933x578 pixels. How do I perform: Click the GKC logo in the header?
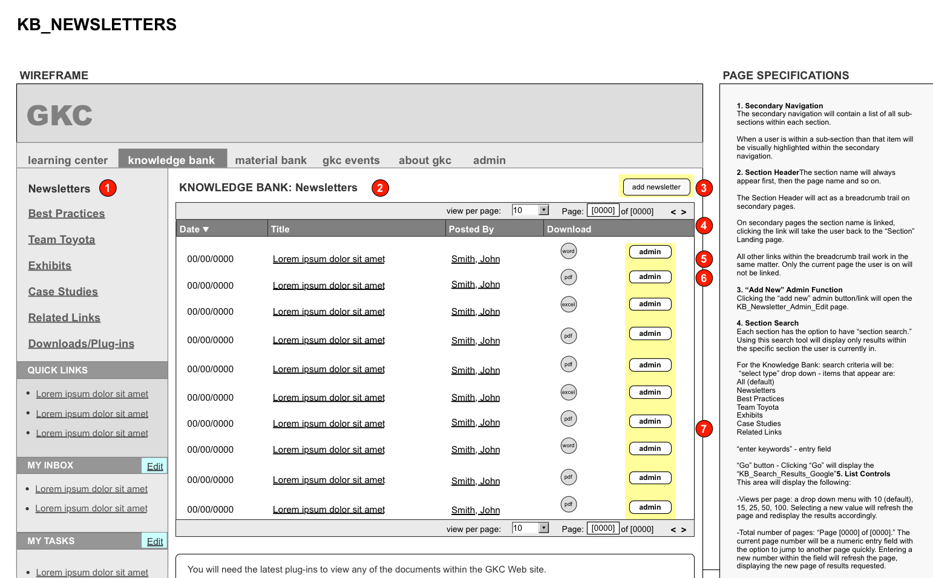(x=60, y=115)
